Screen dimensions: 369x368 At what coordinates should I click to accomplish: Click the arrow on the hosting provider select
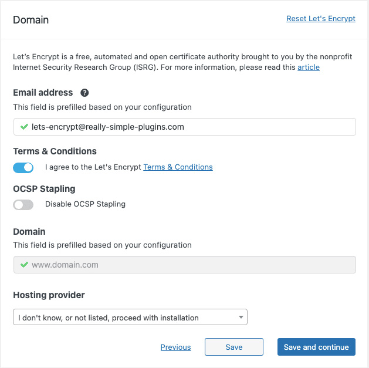[241, 318]
